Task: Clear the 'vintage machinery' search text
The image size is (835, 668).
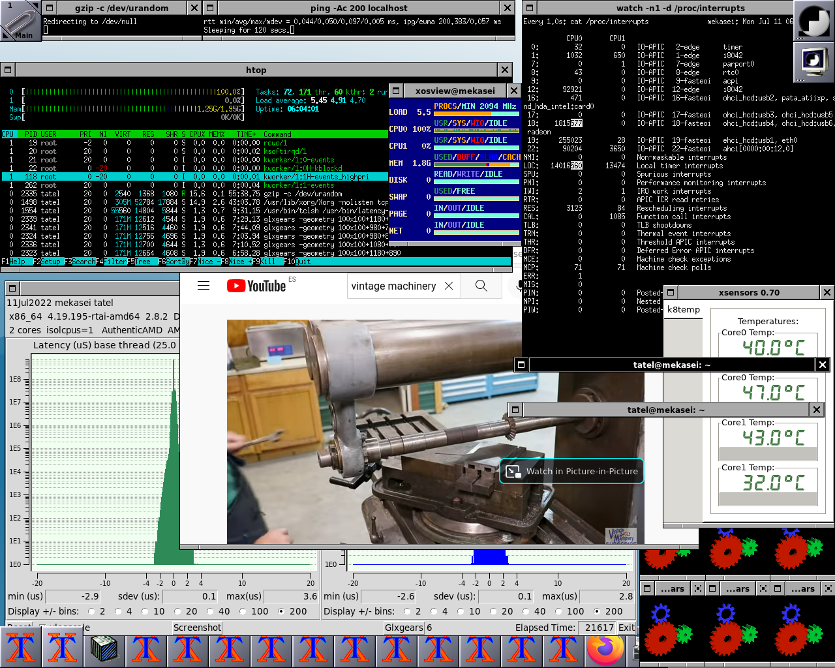Action: [449, 286]
